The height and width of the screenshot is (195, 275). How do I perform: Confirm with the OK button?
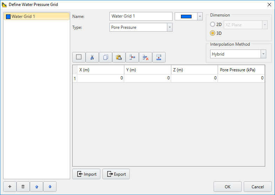[x=227, y=187]
